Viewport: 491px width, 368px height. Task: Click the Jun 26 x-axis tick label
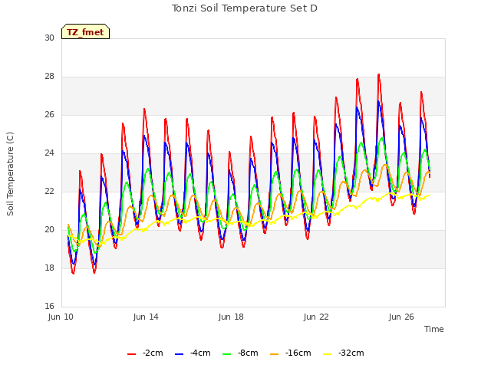click(x=401, y=317)
